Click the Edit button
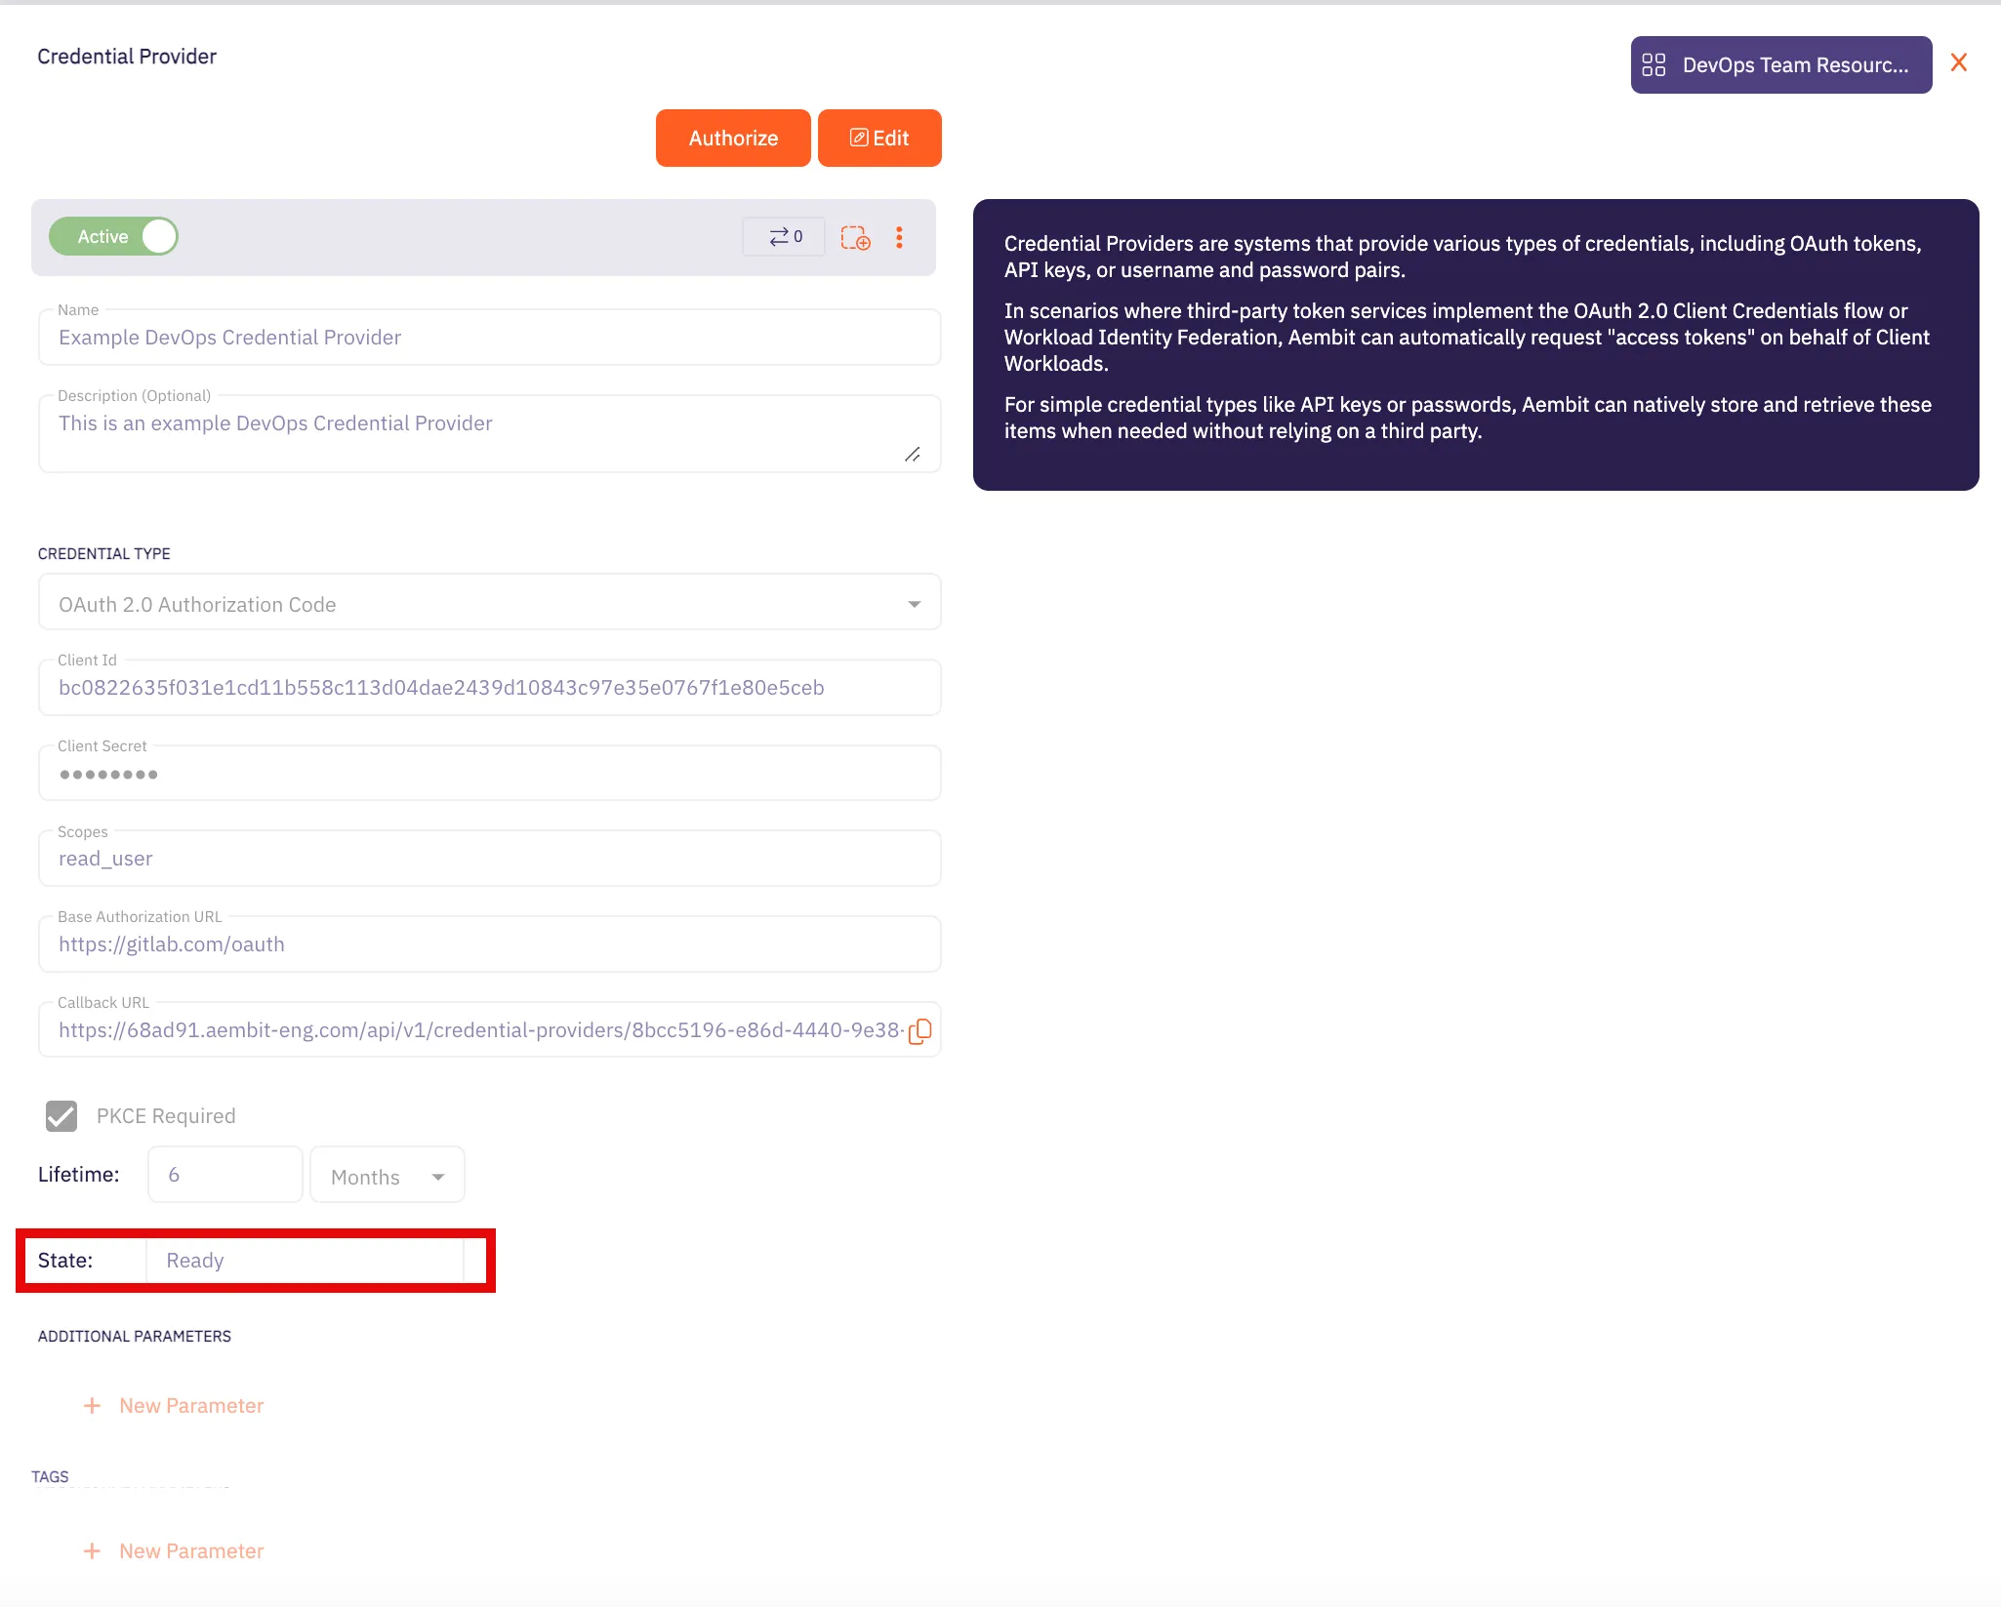2001x1607 pixels. 879,139
